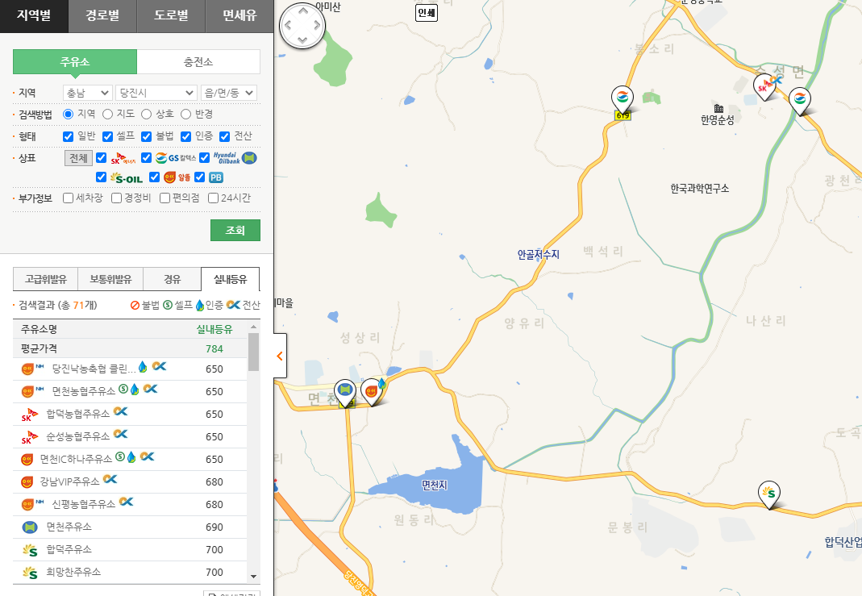Select the 충전소 tab
This screenshot has width=862, height=596.
[x=198, y=61]
